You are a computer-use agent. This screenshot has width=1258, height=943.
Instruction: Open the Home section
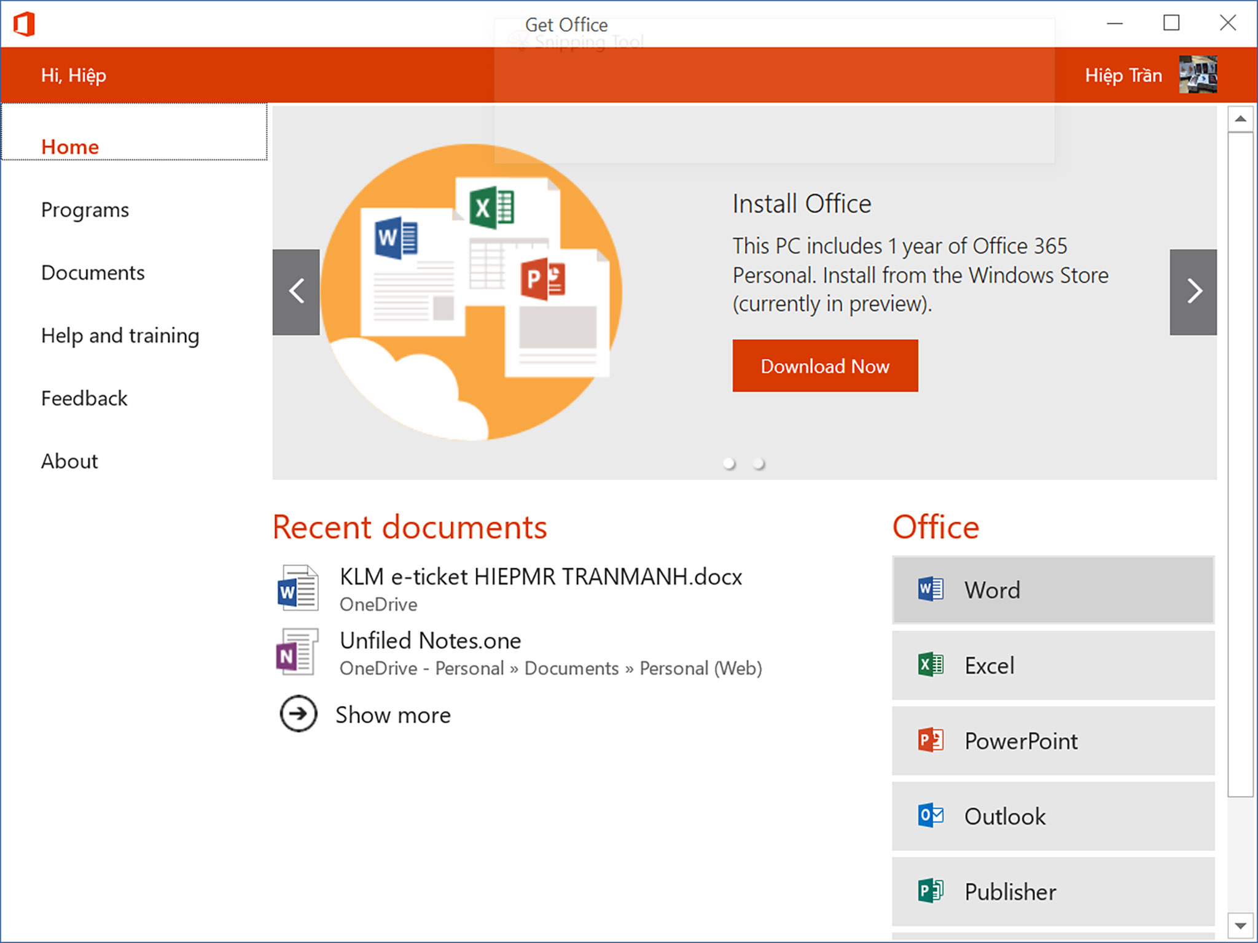[x=134, y=132]
